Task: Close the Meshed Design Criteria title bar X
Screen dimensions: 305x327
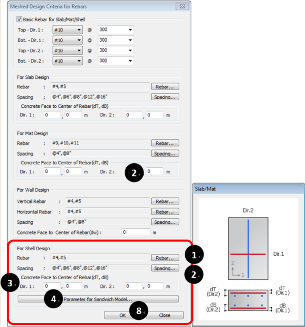Action: point(182,6)
